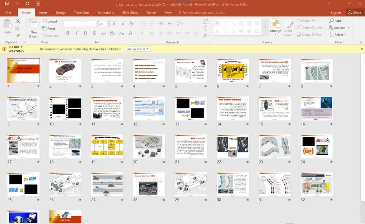Select the Format Painter brush icon
This screenshot has height=224, width=365.
18,36
